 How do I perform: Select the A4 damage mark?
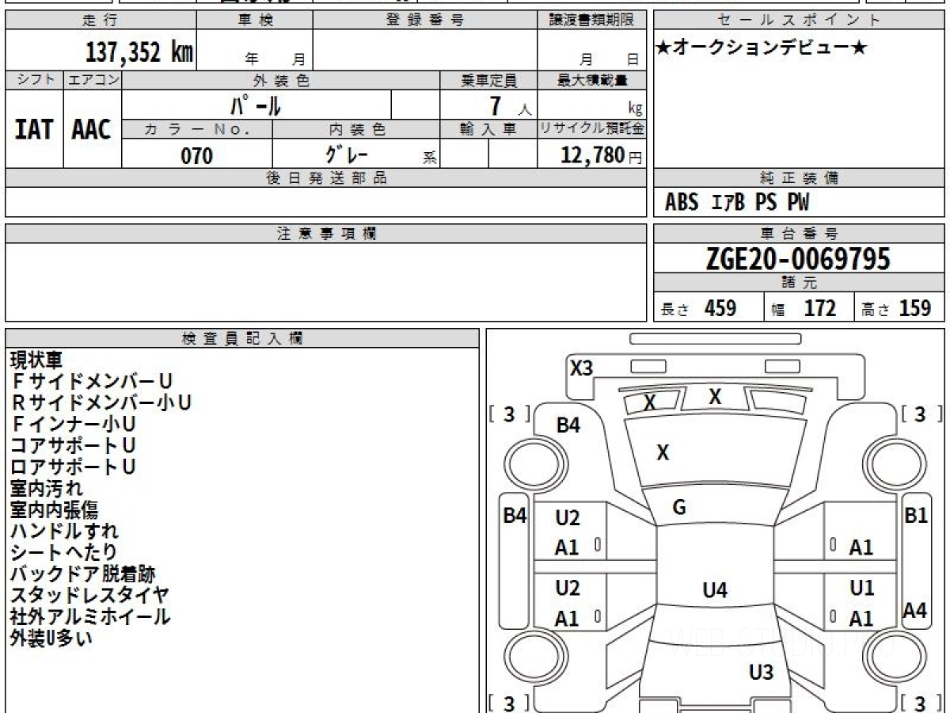[915, 610]
